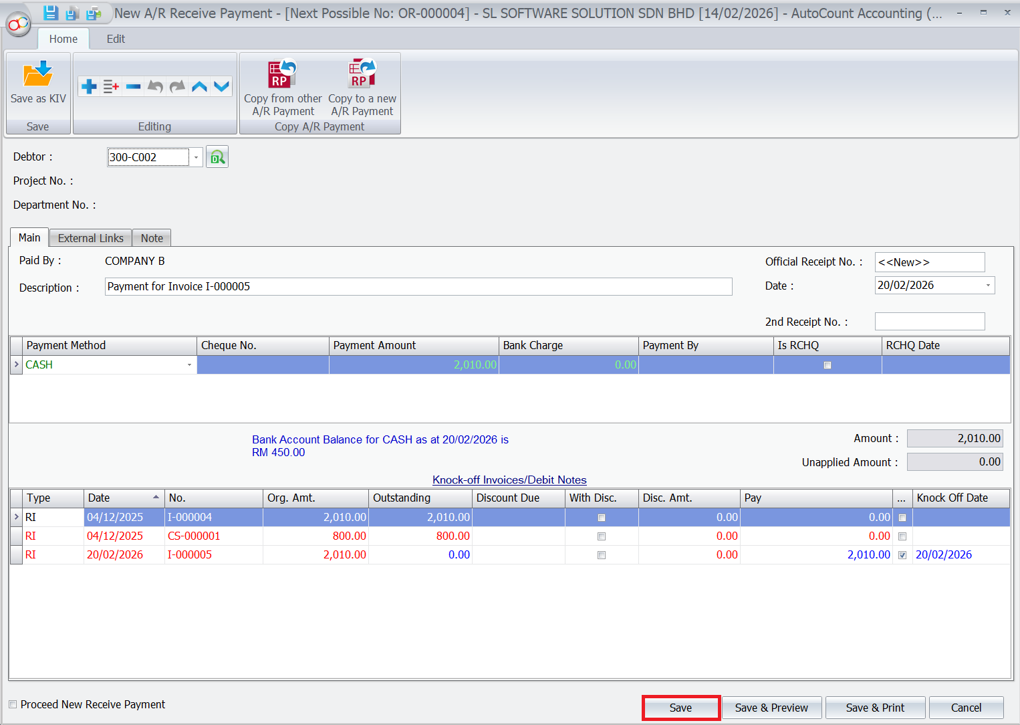Open the External Links tab
The image size is (1020, 725).
(90, 238)
